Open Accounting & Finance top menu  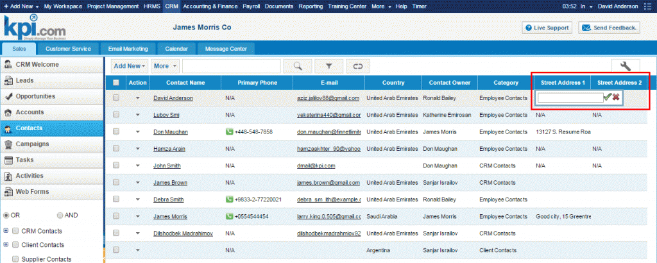210,6
